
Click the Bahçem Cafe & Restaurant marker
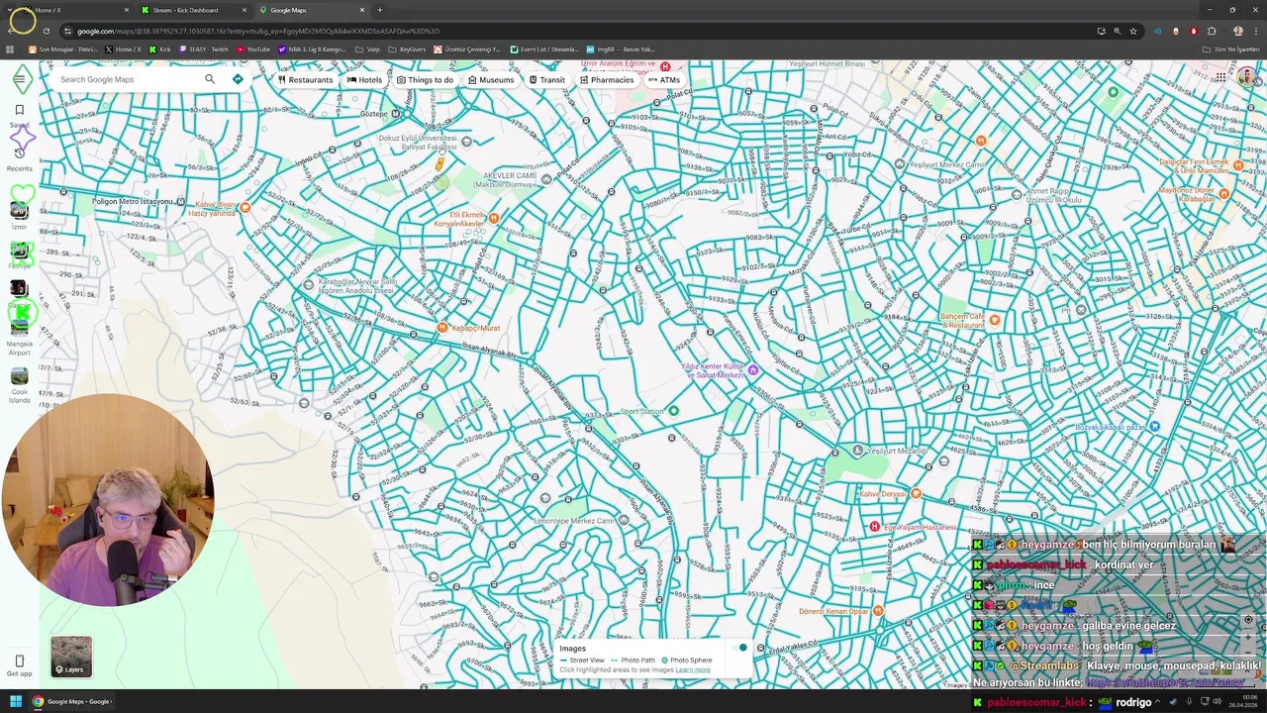point(994,320)
